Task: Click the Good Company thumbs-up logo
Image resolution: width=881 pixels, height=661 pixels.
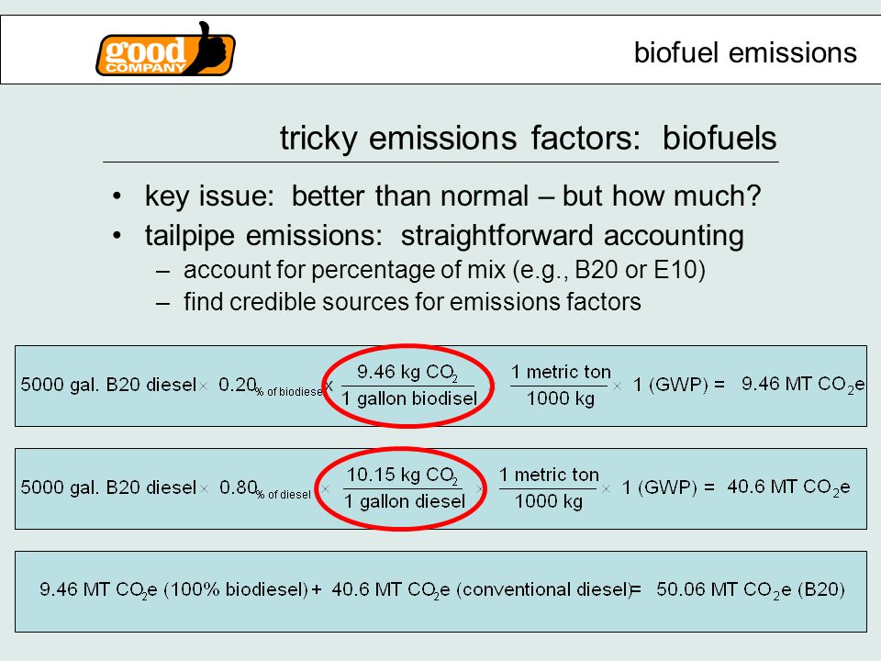Action: click(x=166, y=50)
